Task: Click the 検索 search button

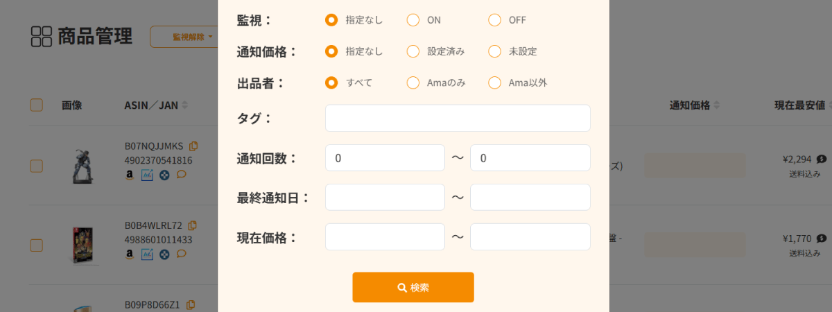Action: (413, 287)
